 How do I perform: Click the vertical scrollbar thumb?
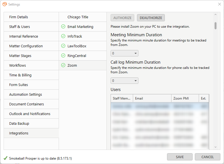(x=215, y=26)
